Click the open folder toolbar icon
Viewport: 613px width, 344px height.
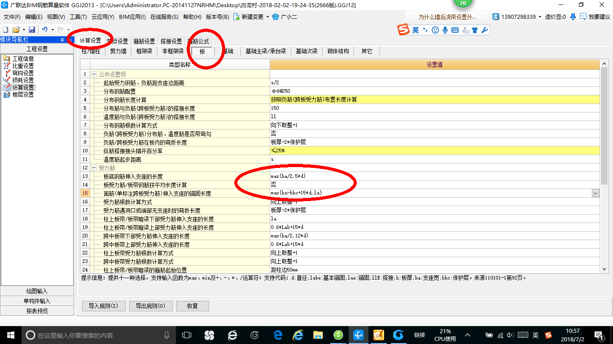[16, 30]
